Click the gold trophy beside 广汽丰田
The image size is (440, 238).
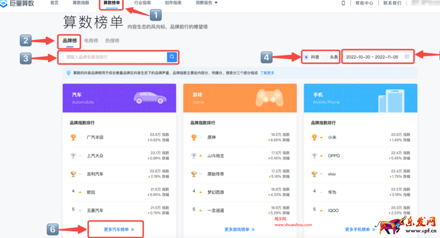pos(73,137)
